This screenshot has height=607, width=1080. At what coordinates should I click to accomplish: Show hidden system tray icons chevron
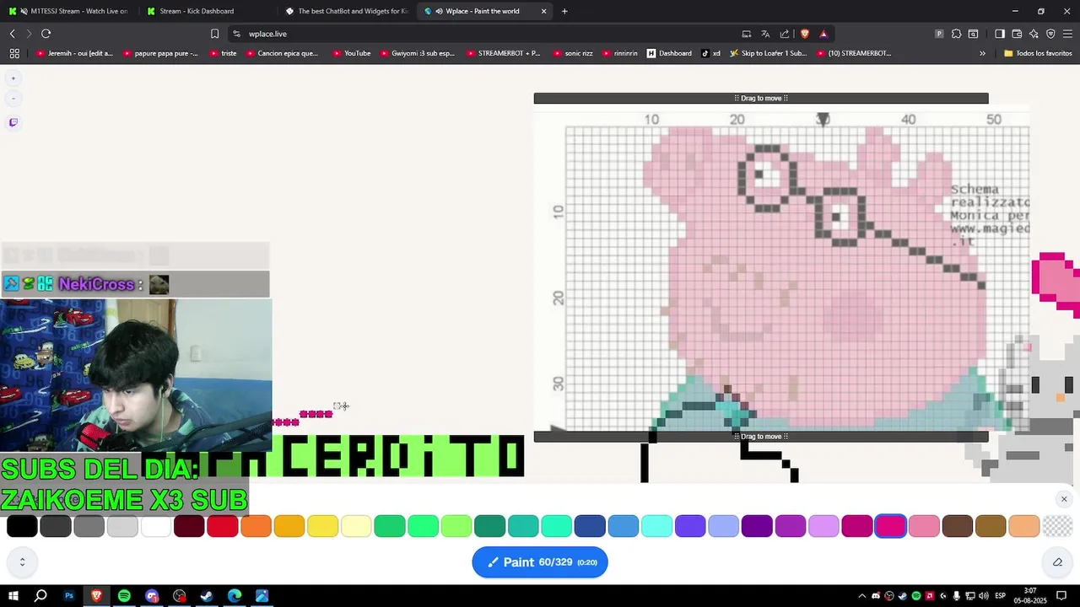[x=861, y=596]
